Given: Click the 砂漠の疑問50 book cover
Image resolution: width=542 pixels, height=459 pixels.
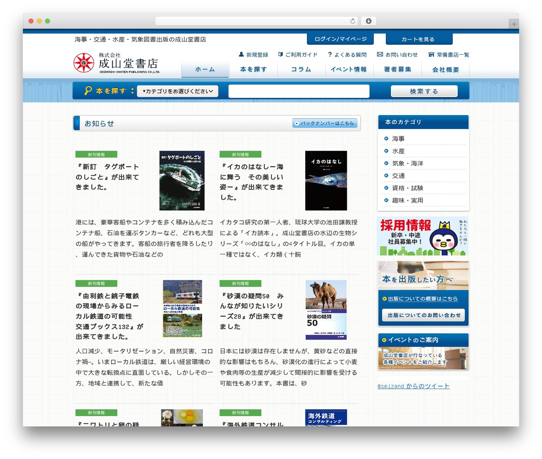Looking at the screenshot, I should (x=326, y=310).
